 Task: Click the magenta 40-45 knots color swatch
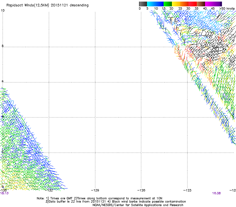[209, 4]
